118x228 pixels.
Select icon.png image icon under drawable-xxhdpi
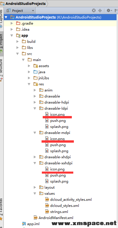pyautogui.click(x=47, y=169)
